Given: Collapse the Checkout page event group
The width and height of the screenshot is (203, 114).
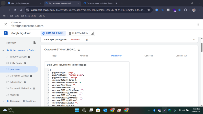Looking at the screenshot, I should coord(3,101).
